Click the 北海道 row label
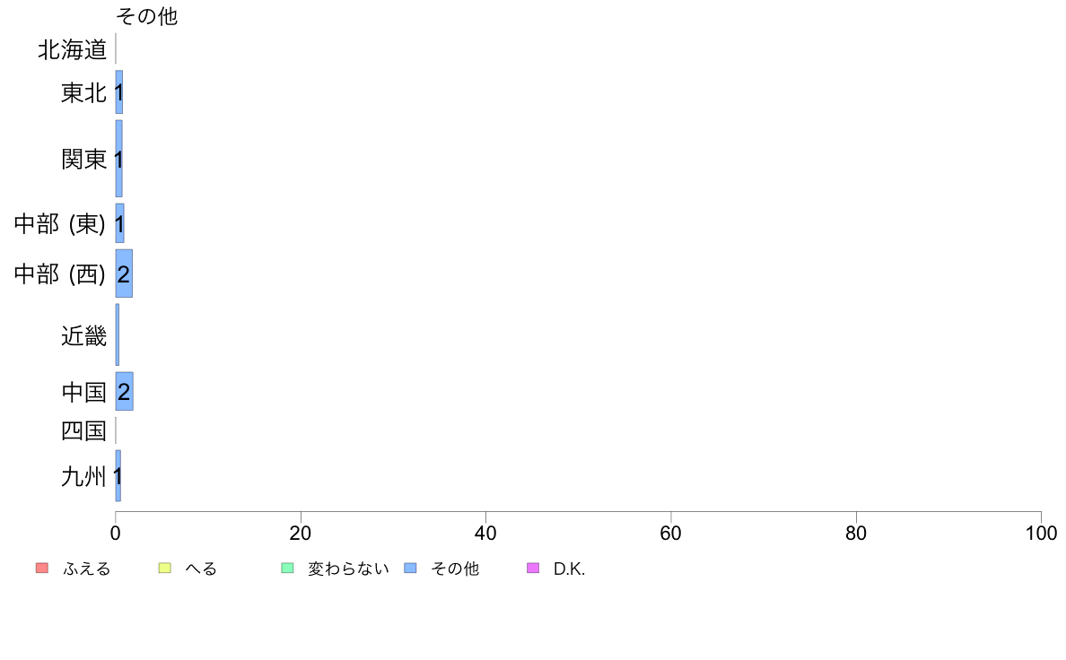This screenshot has width=1066, height=660. click(72, 49)
